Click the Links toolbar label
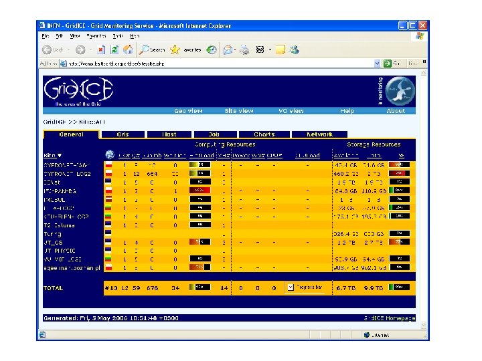 pos(414,64)
